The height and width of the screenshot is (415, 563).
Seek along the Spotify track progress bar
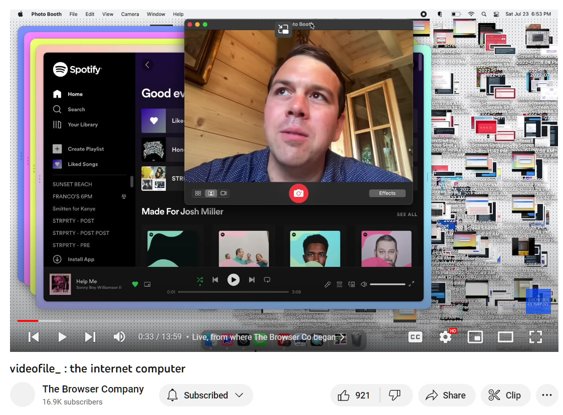pos(234,292)
